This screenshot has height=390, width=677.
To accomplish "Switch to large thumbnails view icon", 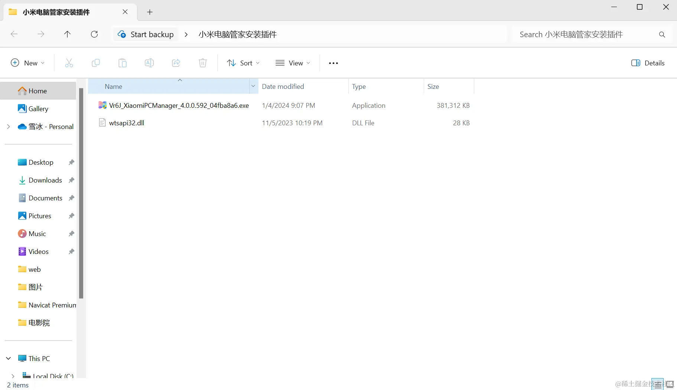I will (x=670, y=384).
